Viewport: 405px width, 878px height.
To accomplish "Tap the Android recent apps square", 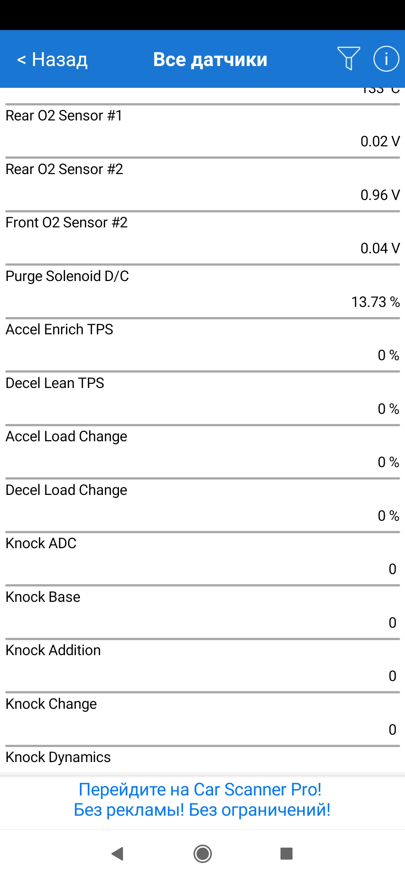I will point(286,854).
